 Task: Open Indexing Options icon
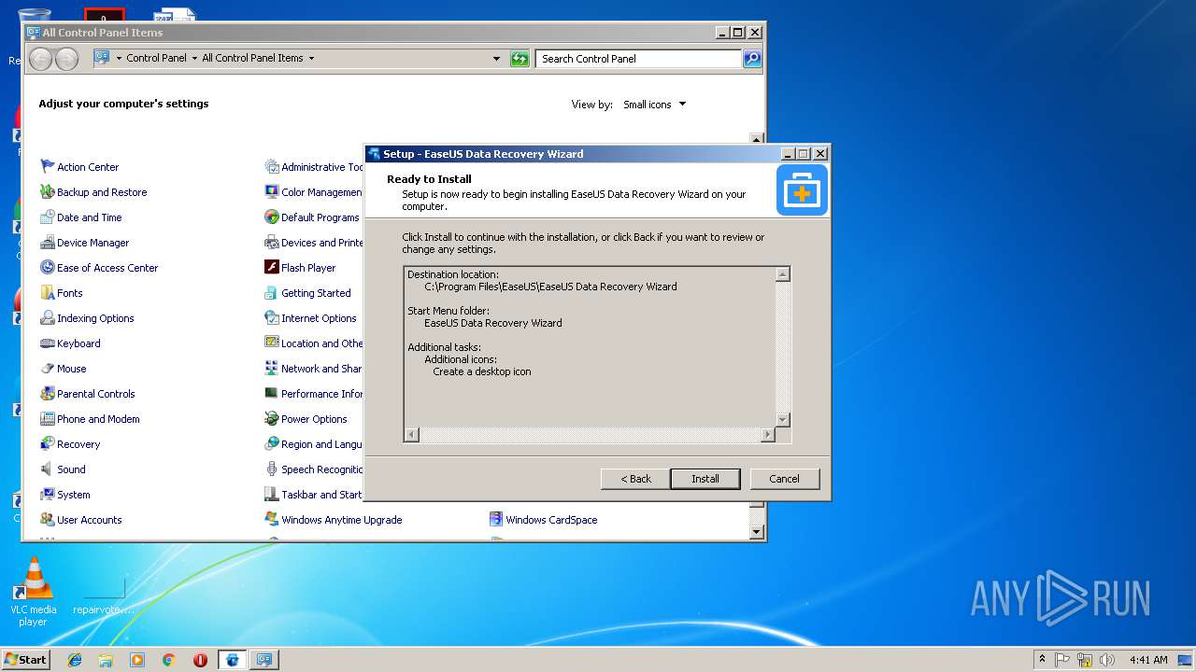point(48,317)
